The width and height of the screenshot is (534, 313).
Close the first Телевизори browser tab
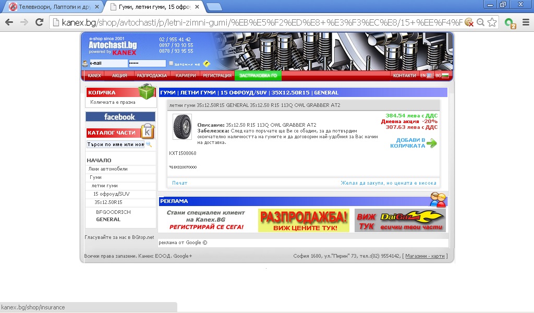coord(96,7)
